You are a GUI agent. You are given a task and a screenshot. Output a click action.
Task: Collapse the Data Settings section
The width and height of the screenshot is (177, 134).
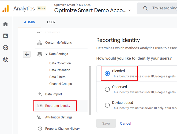click(46, 54)
